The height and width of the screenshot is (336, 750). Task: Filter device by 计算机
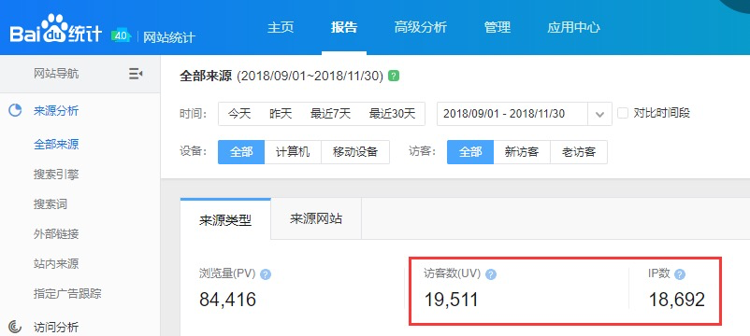click(293, 152)
